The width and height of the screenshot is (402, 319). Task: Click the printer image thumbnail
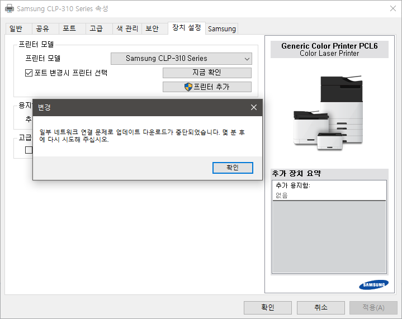pyautogui.click(x=328, y=113)
